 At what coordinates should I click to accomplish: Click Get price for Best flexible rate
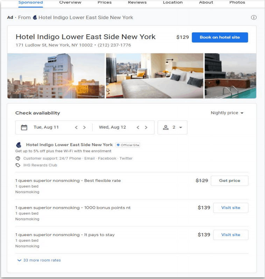[230, 181]
